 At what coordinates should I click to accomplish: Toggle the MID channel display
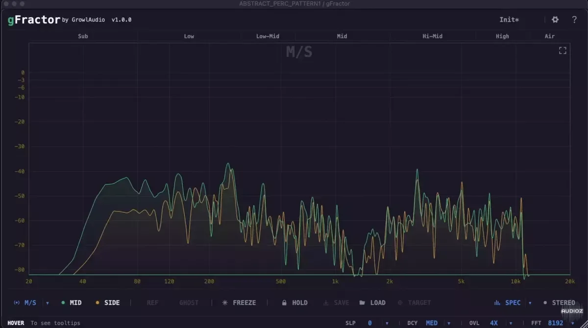click(x=71, y=303)
